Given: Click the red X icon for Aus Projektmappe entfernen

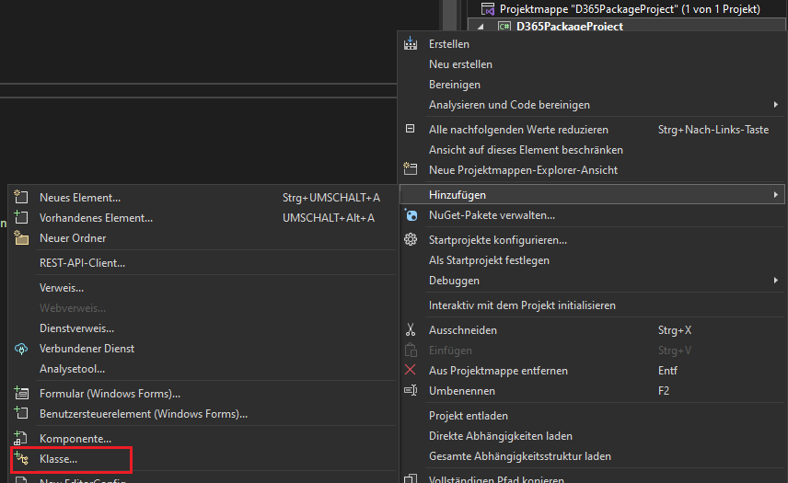Looking at the screenshot, I should [x=410, y=370].
